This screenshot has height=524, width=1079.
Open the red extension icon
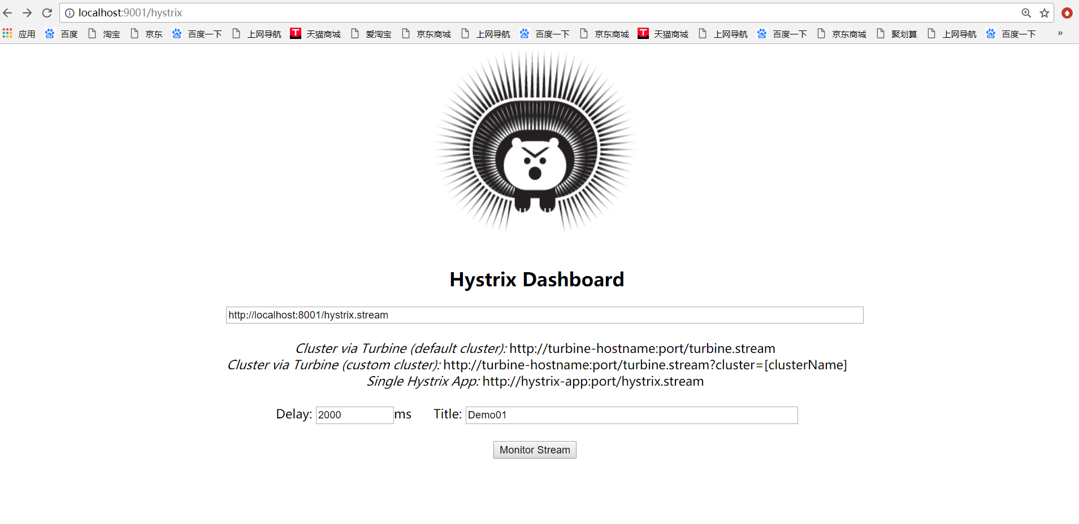(x=1067, y=13)
